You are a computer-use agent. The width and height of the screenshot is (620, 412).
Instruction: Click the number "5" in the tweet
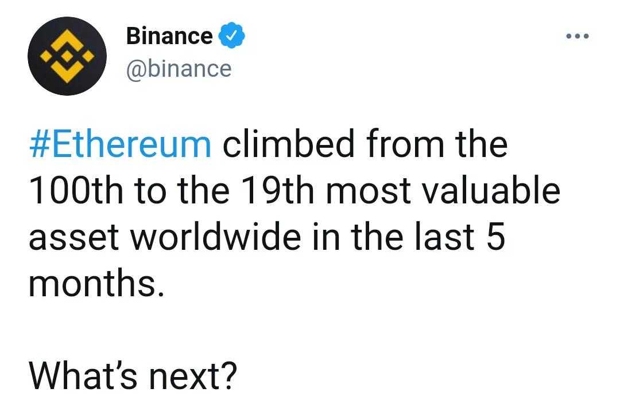[495, 237]
